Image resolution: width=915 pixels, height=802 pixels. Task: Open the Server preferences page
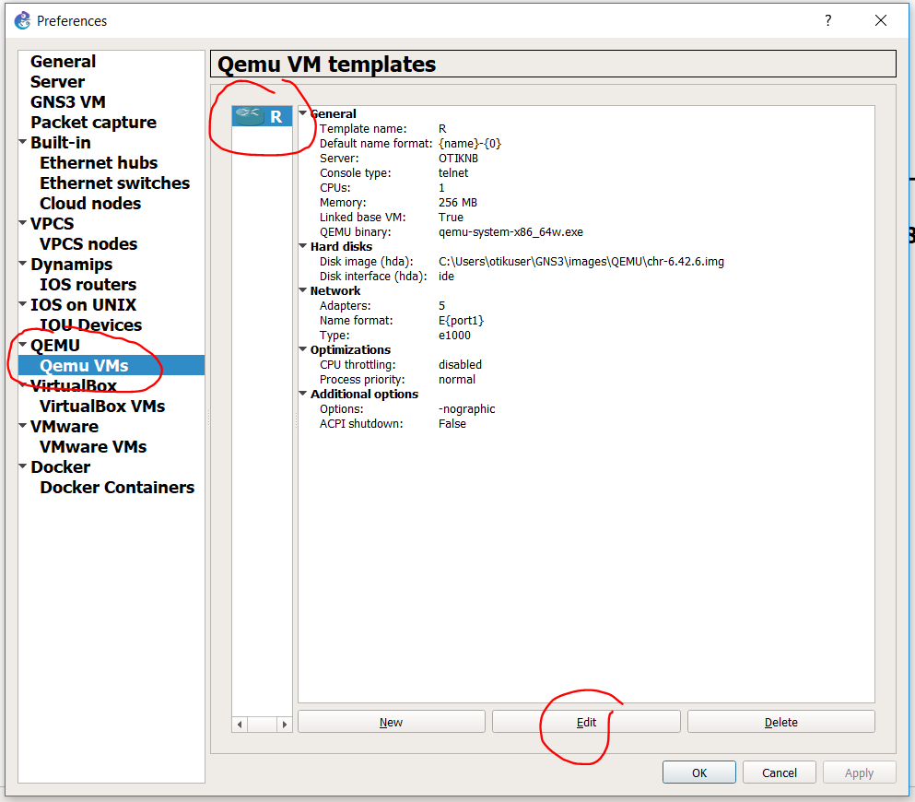click(57, 82)
